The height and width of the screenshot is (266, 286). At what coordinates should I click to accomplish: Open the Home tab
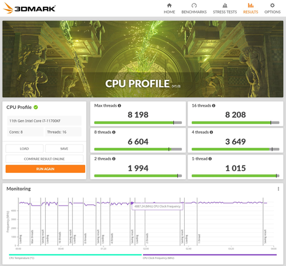169,9
